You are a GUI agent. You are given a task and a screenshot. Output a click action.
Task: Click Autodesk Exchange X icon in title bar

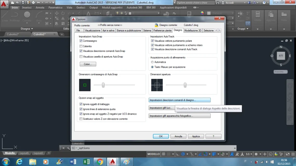(x=249, y=3)
